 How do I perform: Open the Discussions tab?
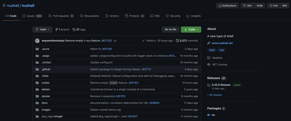[x=89, y=16]
